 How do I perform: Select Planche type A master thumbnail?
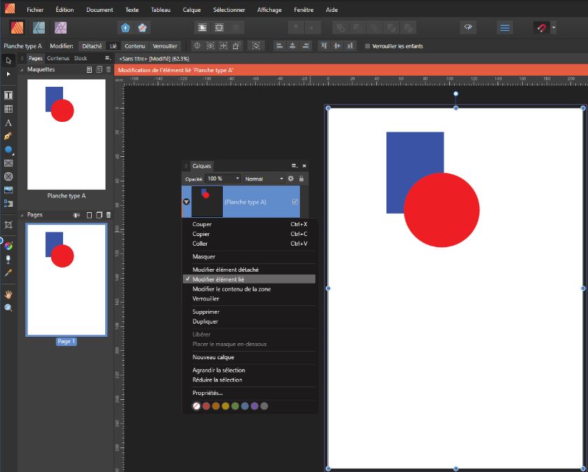pos(67,134)
